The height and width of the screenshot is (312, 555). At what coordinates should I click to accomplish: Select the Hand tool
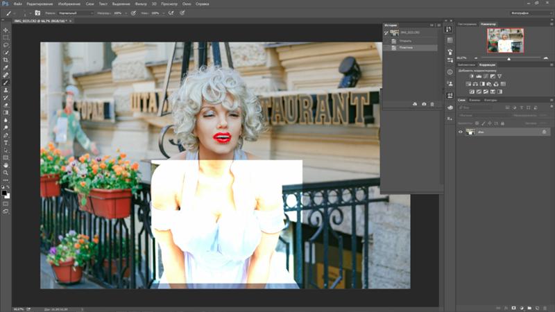pyautogui.click(x=6, y=165)
